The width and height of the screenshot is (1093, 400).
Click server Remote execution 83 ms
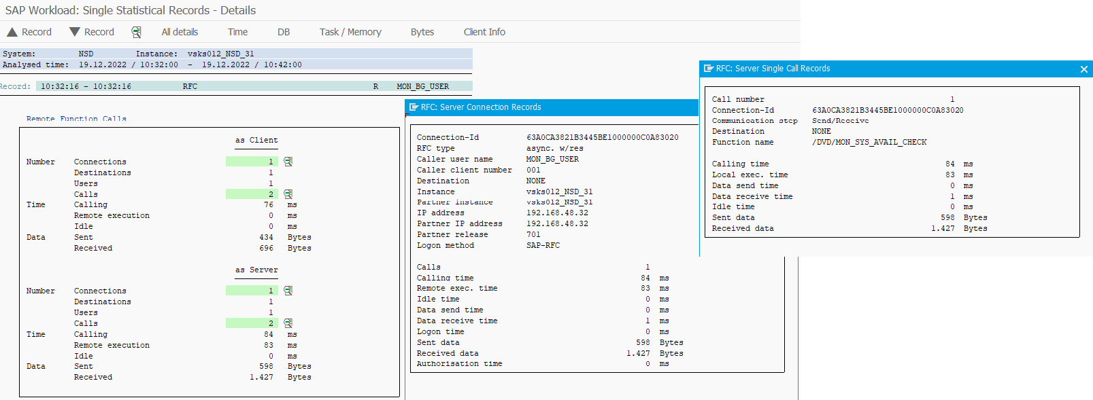coord(280,345)
